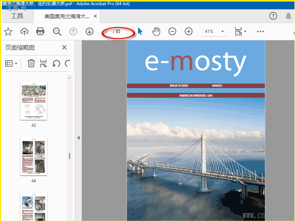296x222 pixels.
Task: Close the 美国奥克兰海湾大... document tab
Action: [95, 16]
